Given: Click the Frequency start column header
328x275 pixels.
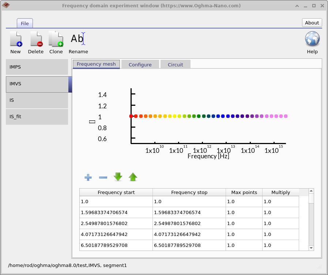Looking at the screenshot, I should [x=116, y=192].
